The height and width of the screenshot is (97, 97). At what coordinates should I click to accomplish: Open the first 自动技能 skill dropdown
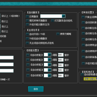pos(49,55)
